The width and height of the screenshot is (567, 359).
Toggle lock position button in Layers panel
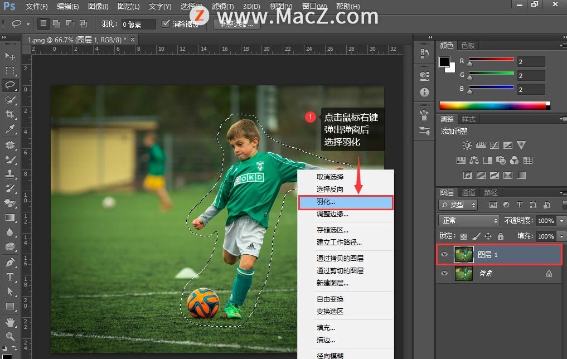pyautogui.click(x=488, y=236)
